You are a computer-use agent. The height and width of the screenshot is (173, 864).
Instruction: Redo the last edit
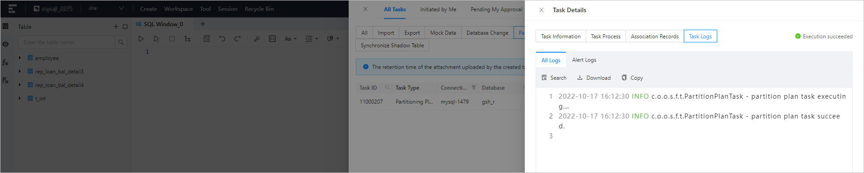tap(238, 39)
